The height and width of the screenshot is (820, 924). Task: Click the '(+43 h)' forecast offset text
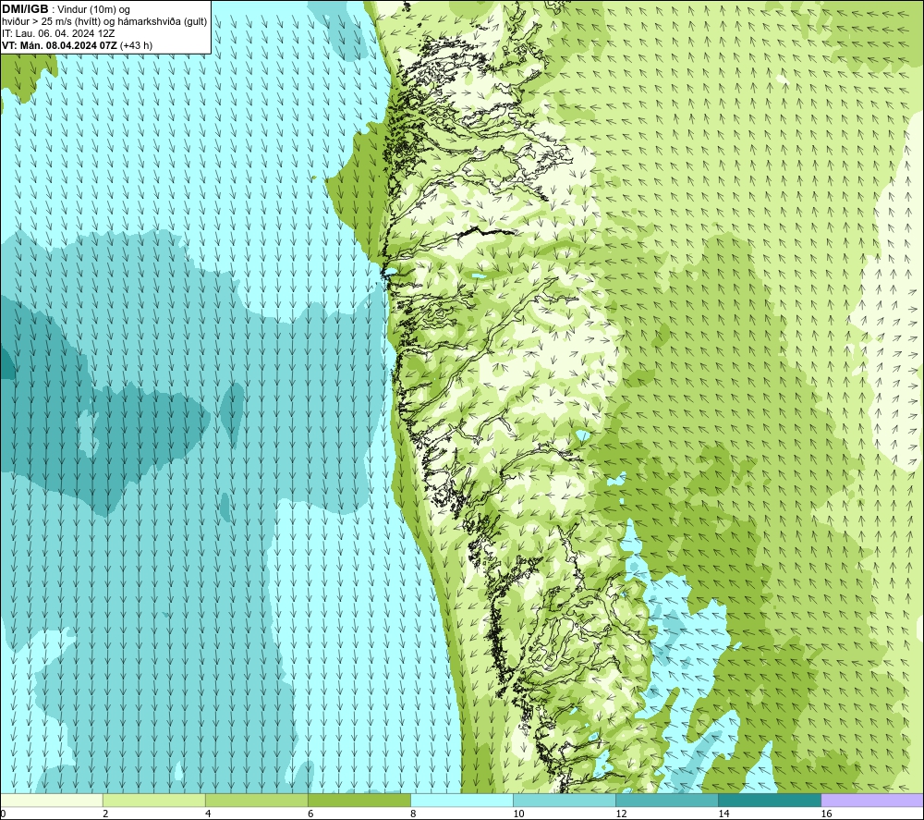[x=136, y=45]
